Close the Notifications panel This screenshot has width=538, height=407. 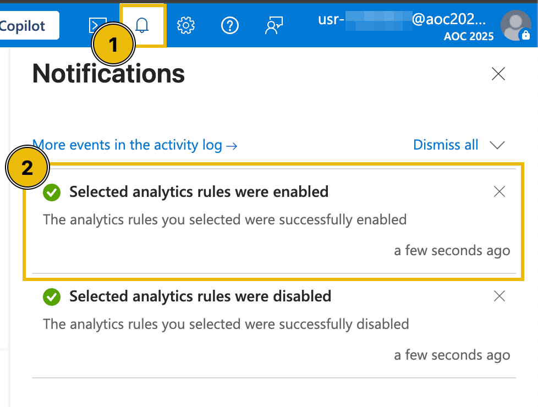pos(498,74)
